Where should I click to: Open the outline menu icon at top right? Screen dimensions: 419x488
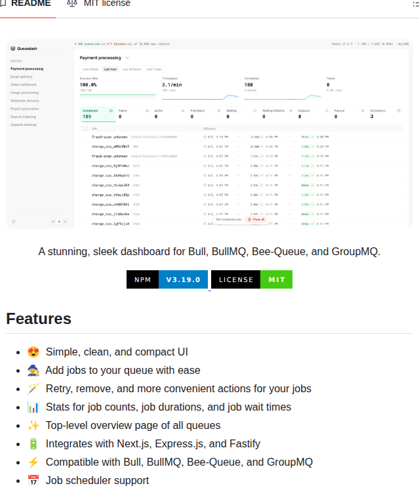416,5
